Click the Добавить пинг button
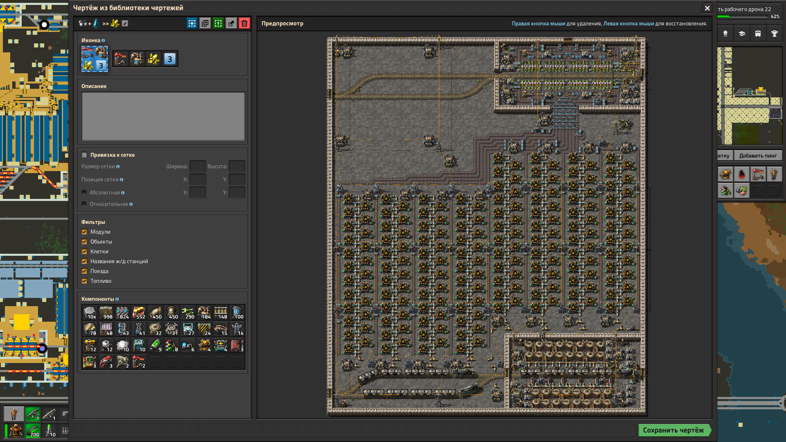Image resolution: width=786 pixels, height=442 pixels. point(758,156)
